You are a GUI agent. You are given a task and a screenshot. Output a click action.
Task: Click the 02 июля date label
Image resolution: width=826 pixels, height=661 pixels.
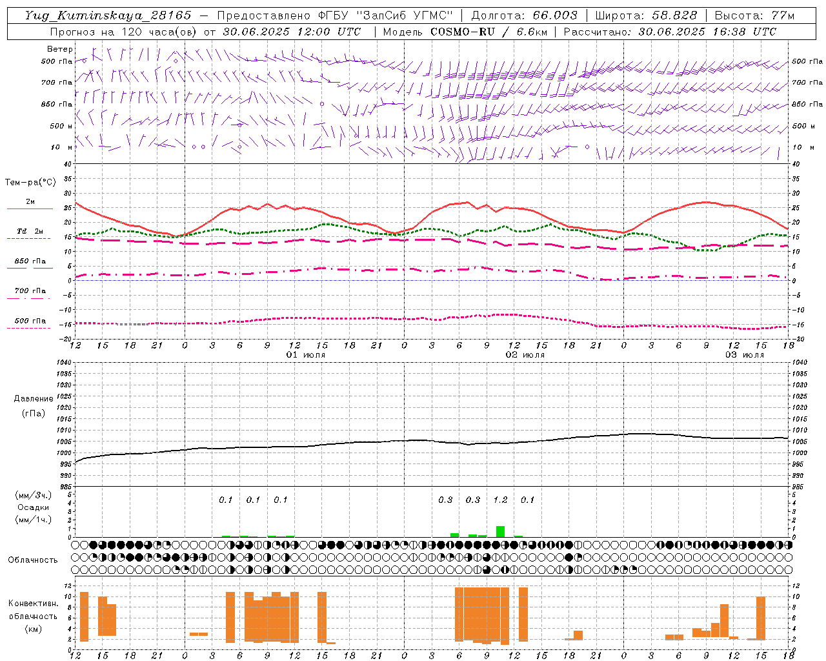pyautogui.click(x=525, y=355)
